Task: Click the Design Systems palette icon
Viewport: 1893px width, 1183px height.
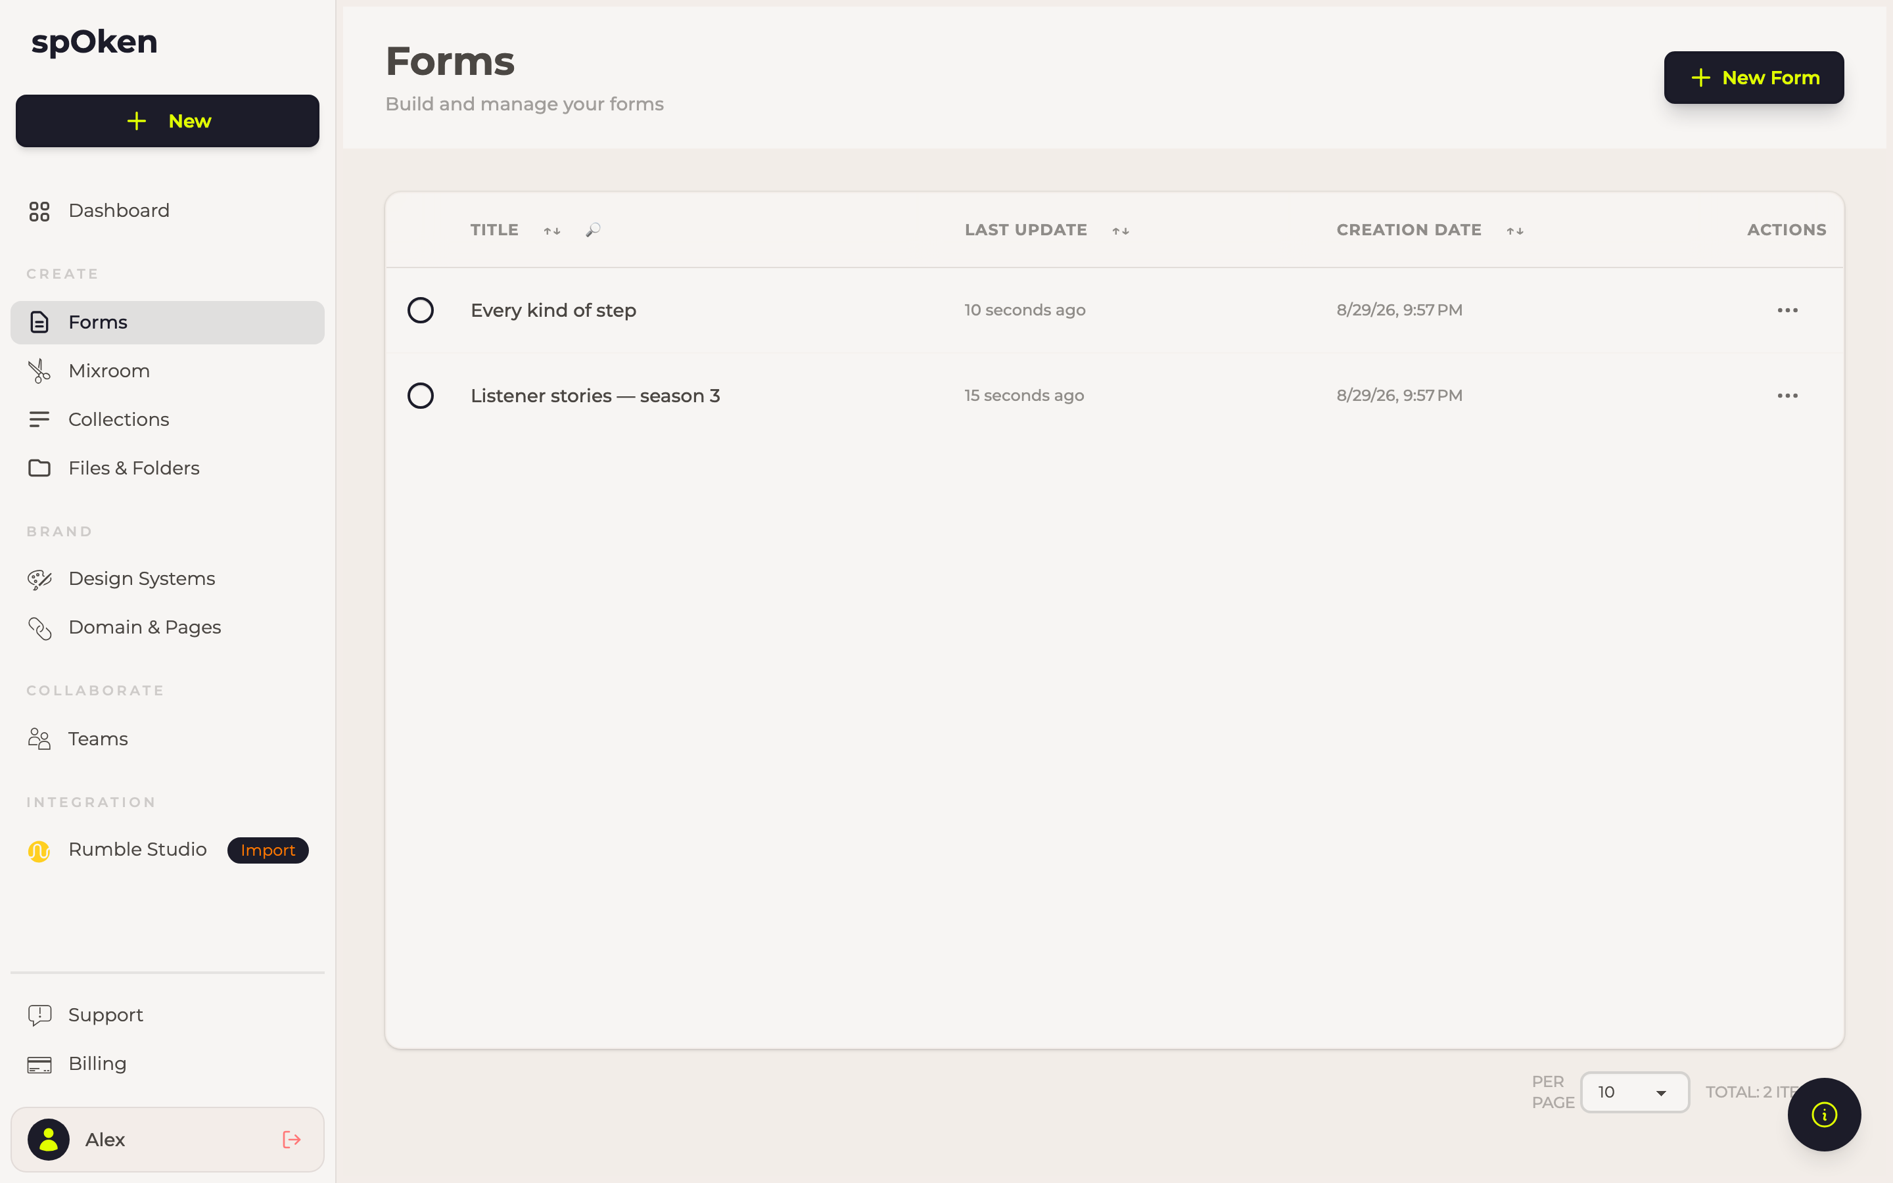Action: pos(39,579)
